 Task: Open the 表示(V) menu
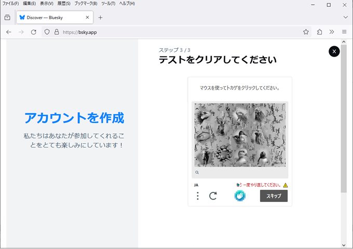click(47, 4)
